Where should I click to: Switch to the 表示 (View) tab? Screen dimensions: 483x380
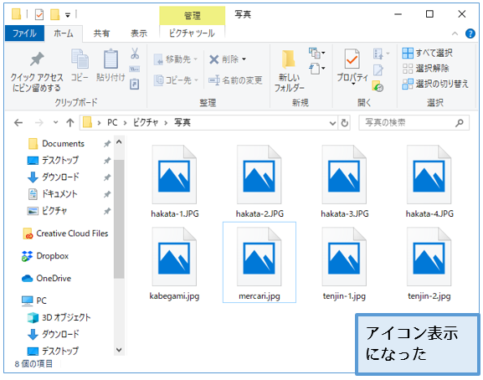139,33
